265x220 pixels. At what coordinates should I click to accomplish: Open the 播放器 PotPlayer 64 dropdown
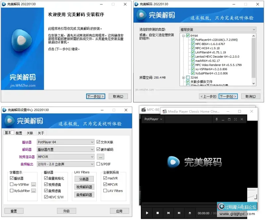click(65, 142)
